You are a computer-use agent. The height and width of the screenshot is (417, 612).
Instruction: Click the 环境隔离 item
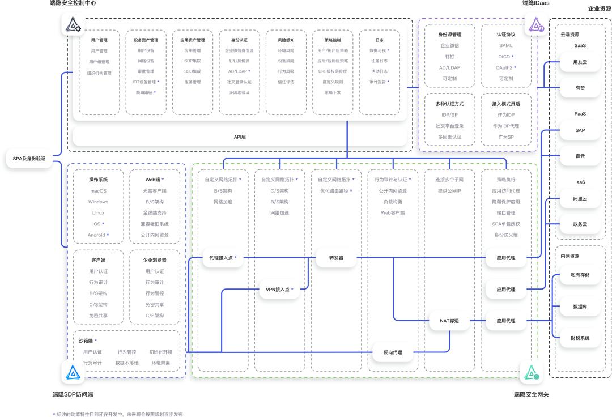click(161, 363)
